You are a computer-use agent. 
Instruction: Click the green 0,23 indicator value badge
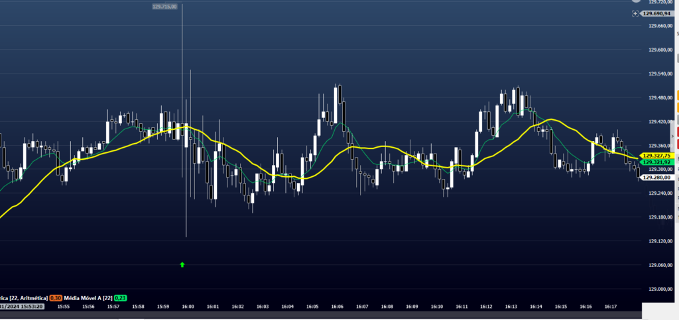click(x=121, y=298)
